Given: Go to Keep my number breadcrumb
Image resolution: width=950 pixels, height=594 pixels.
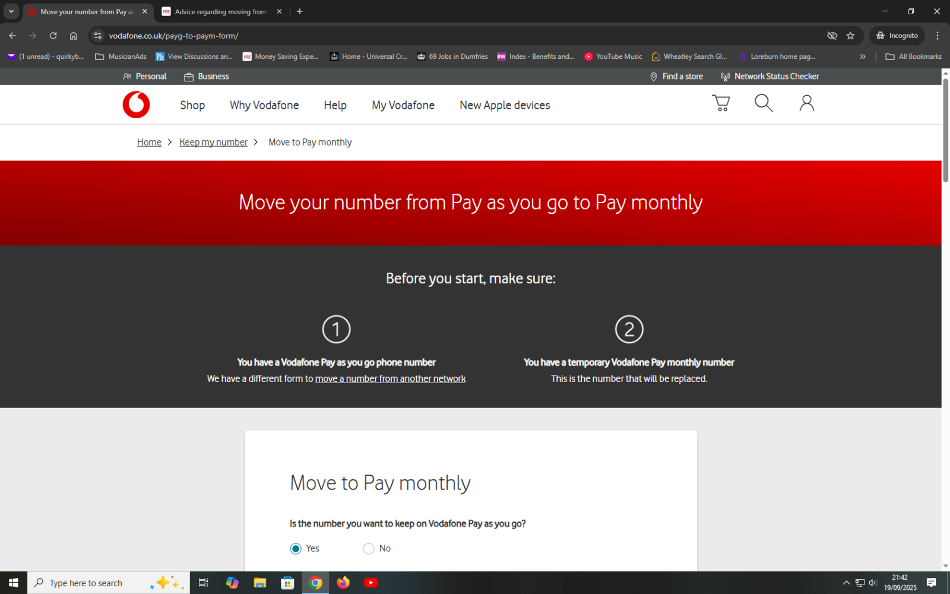Looking at the screenshot, I should [x=213, y=142].
